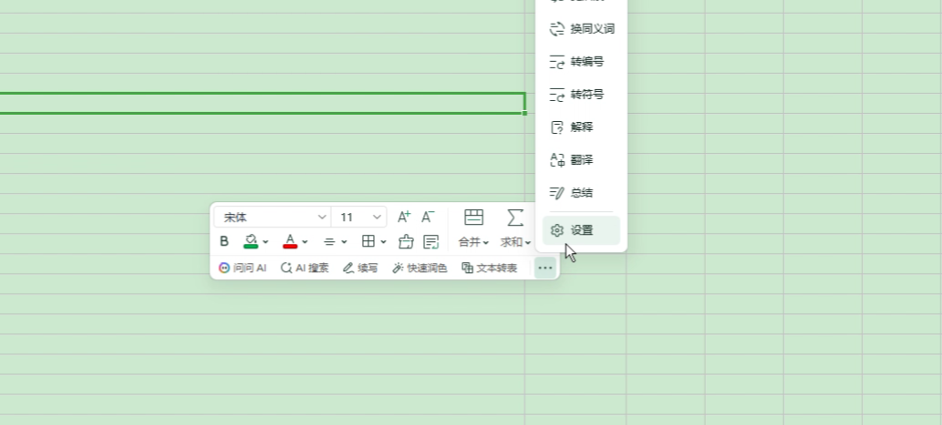Open the font size dropdown showing 11
This screenshot has width=942, height=425.
click(x=360, y=218)
